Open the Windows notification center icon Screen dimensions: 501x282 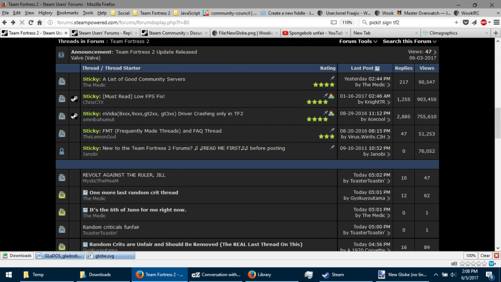click(x=490, y=274)
